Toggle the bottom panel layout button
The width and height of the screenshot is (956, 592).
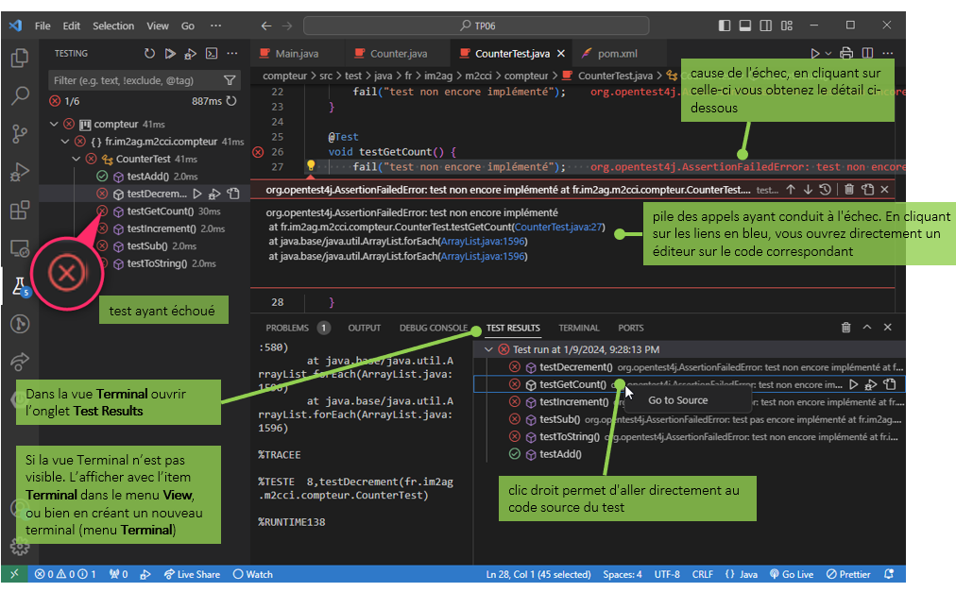(745, 25)
